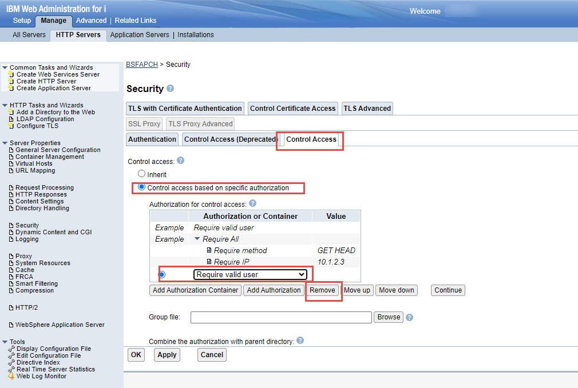Open the Related Links tab
Image resolution: width=578 pixels, height=388 pixels.
coord(135,20)
